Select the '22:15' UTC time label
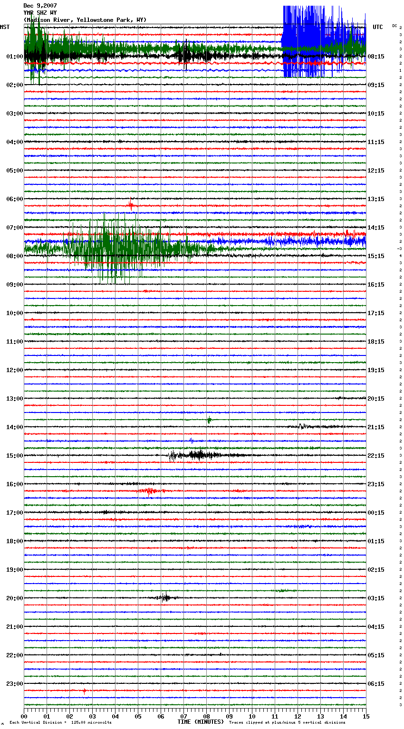This screenshot has width=404, height=729. click(376, 456)
